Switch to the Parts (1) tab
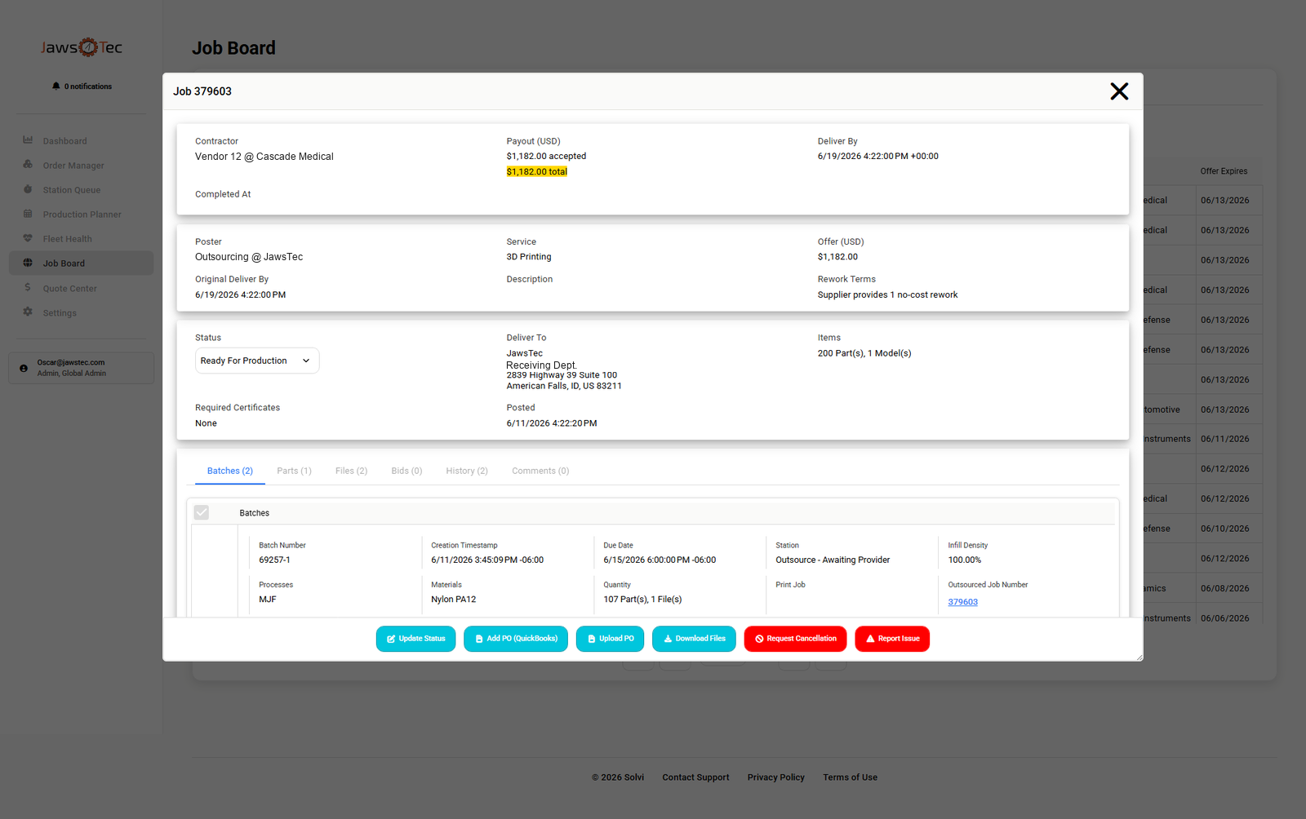Image resolution: width=1306 pixels, height=819 pixels. 294,471
